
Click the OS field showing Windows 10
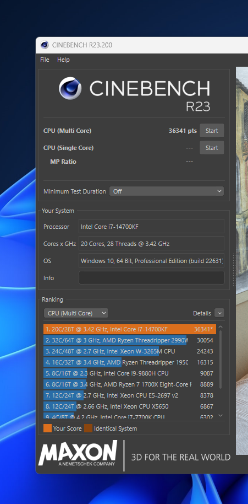[152, 261]
